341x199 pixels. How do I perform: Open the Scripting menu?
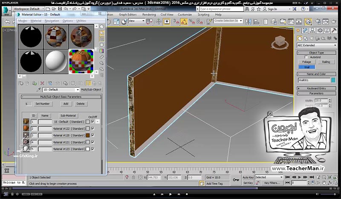point(203,14)
